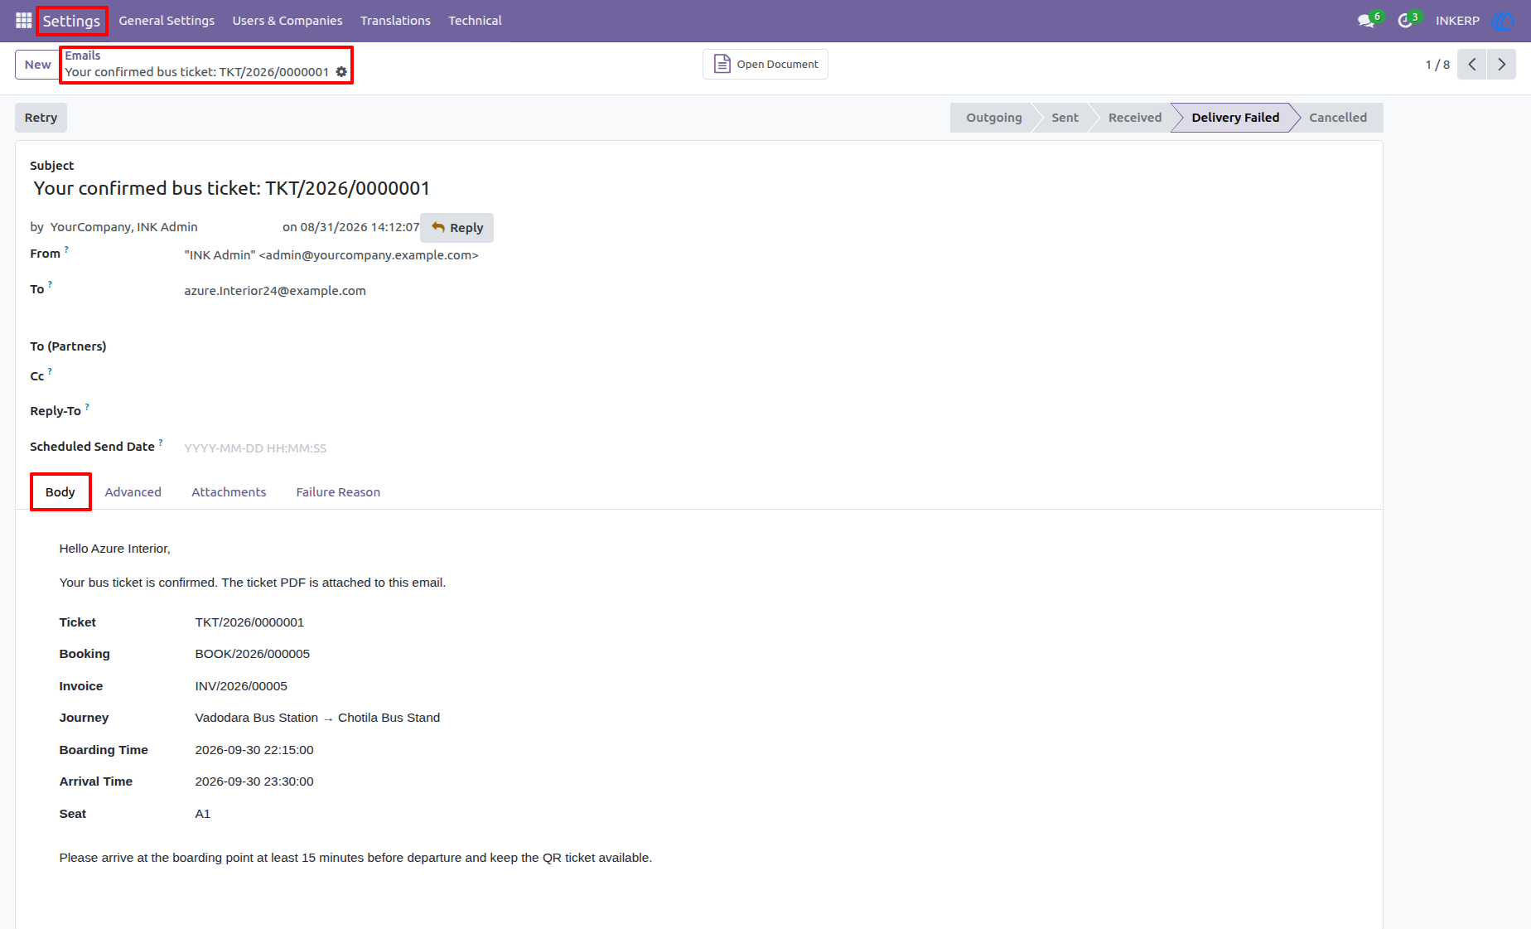
Task: Open the Technical menu
Action: [x=475, y=21]
